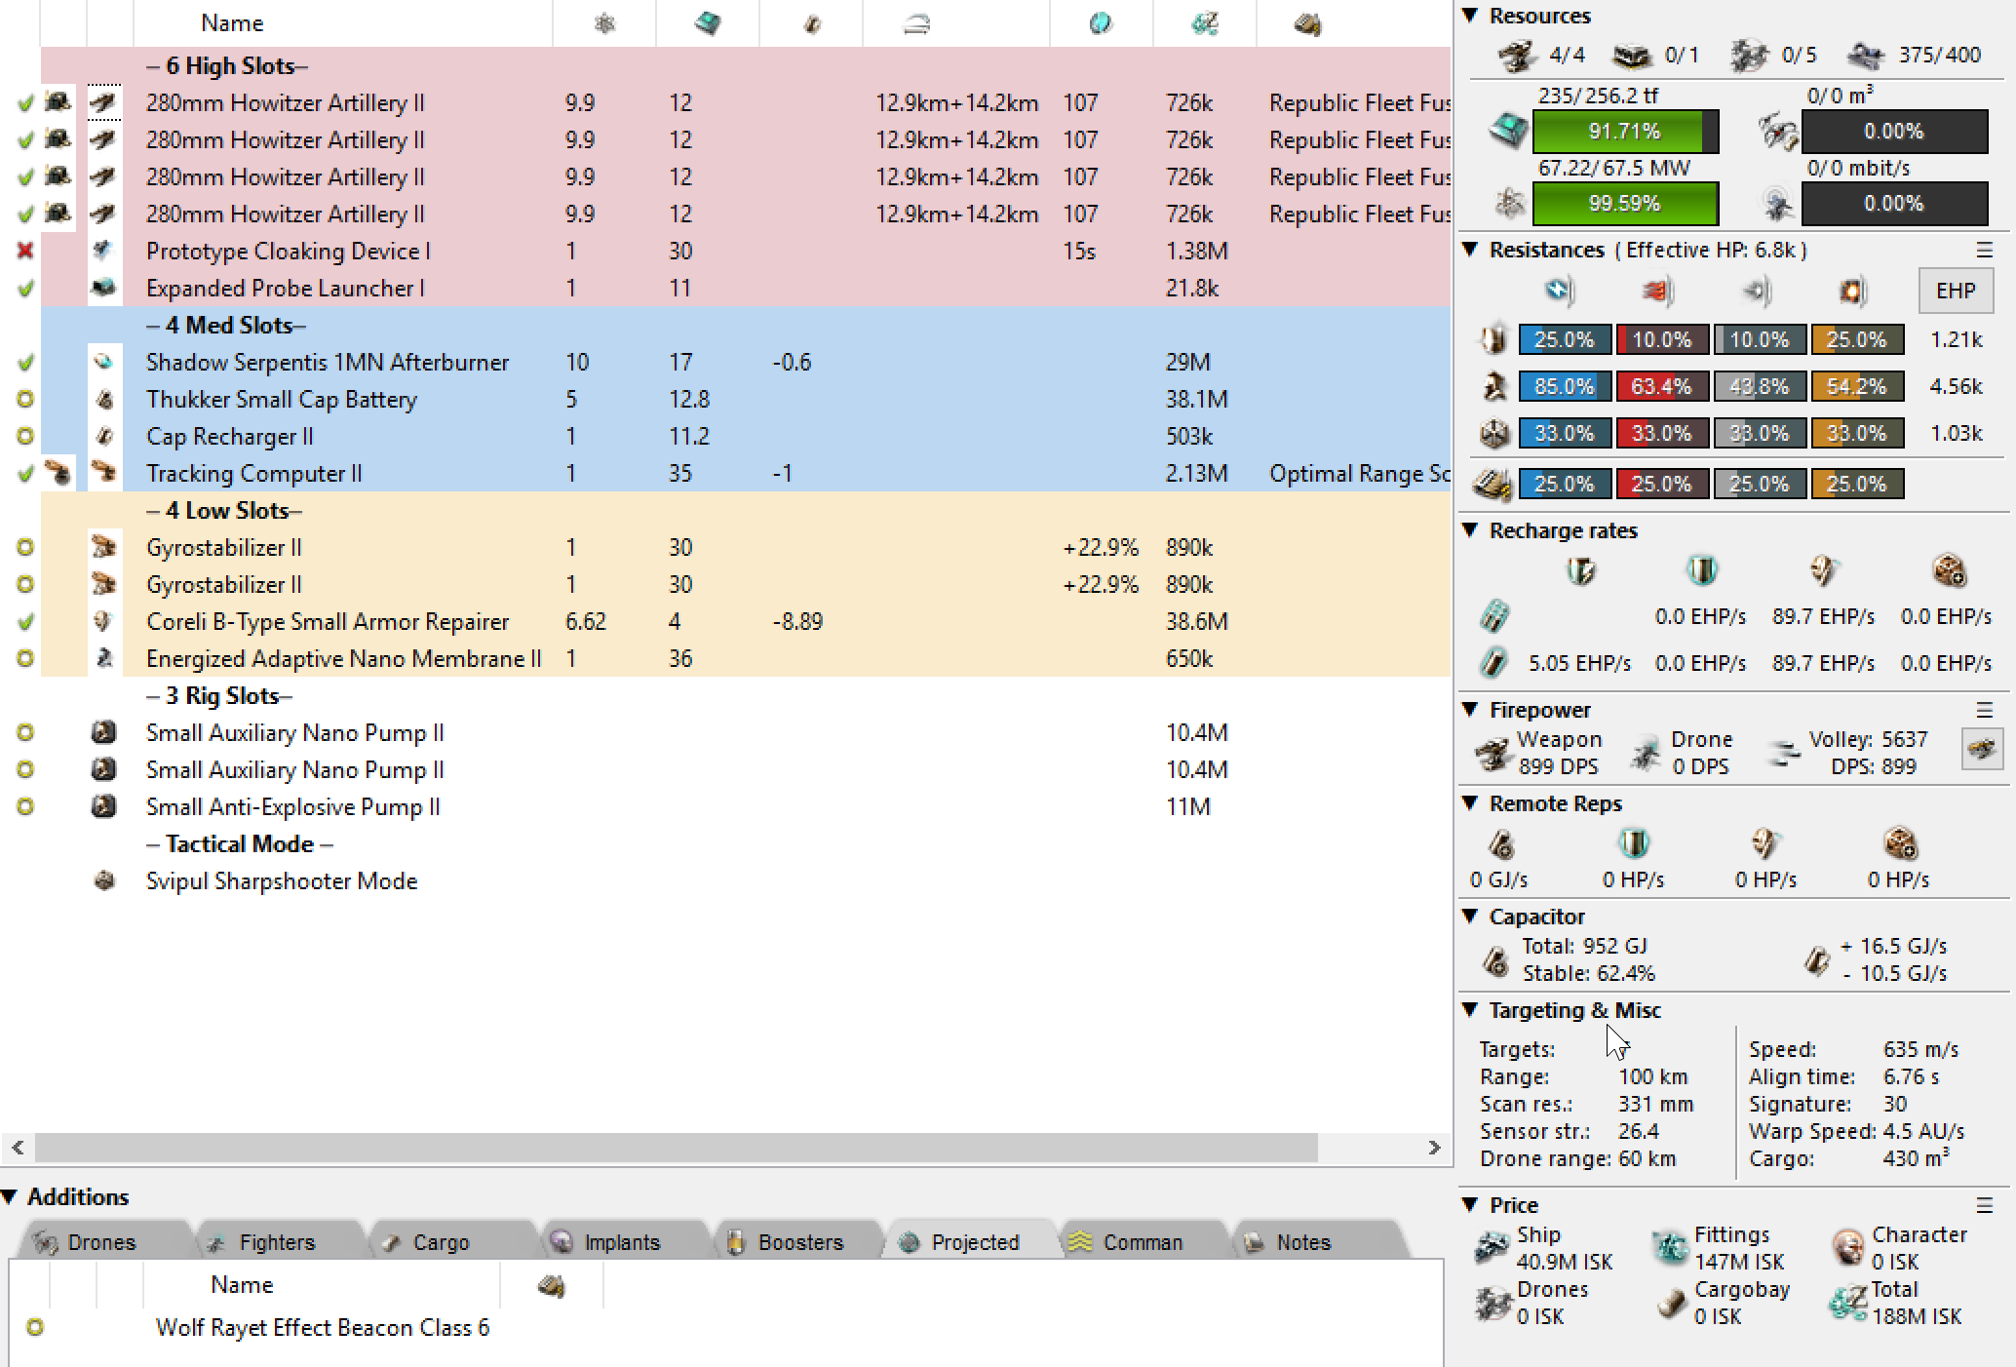Click Svipul Sharpshooter Mode icon
Image resolution: width=2016 pixels, height=1367 pixels.
tap(103, 880)
